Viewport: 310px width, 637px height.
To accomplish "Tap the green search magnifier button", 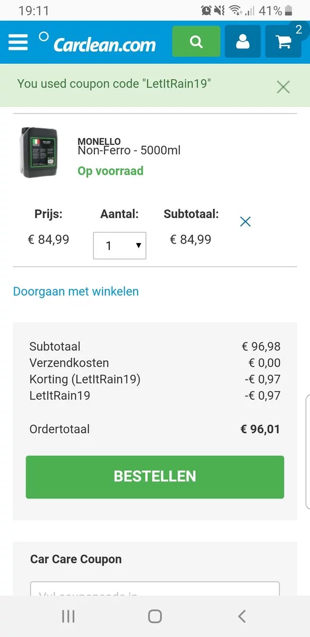I will click(196, 41).
